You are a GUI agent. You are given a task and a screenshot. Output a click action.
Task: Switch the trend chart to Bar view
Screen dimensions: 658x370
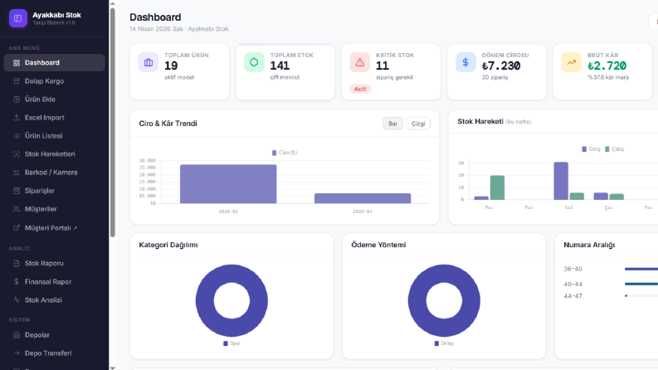[392, 124]
